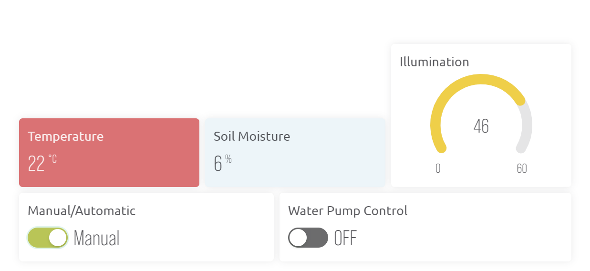Turn on the Water Pump Control switch
The image size is (590, 271).
308,238
